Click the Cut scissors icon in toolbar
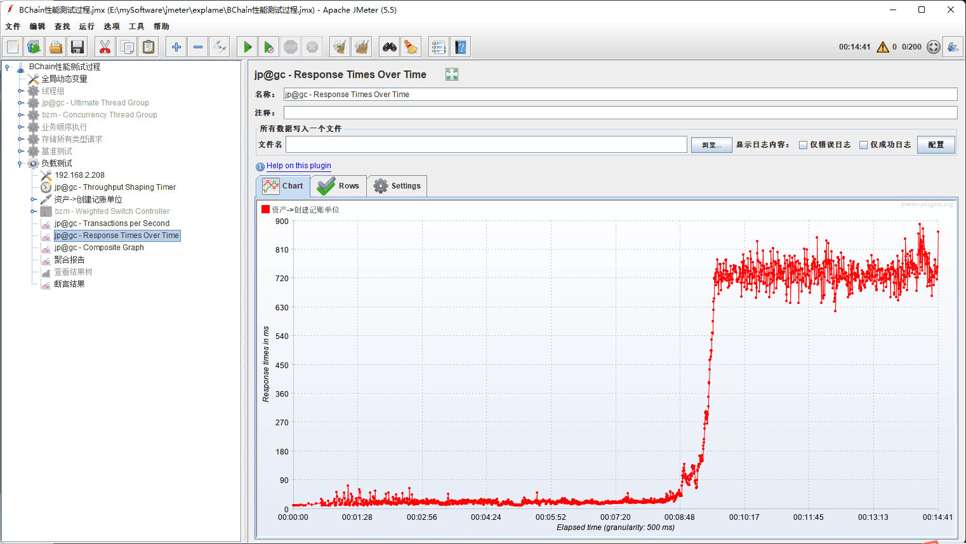 tap(105, 47)
